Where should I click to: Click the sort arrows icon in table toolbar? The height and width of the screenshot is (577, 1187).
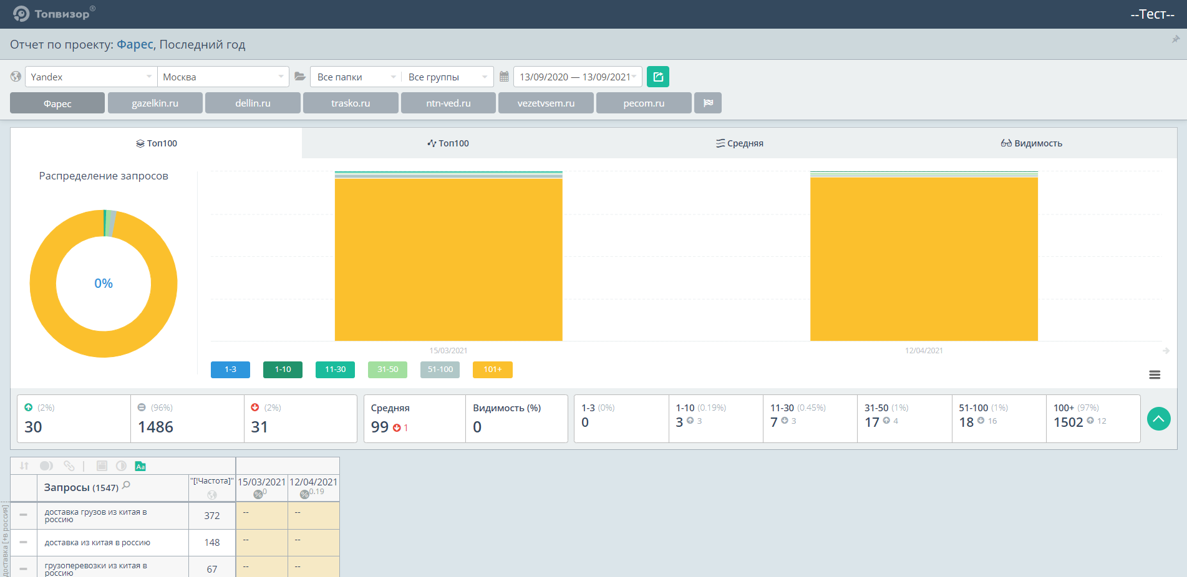point(24,466)
